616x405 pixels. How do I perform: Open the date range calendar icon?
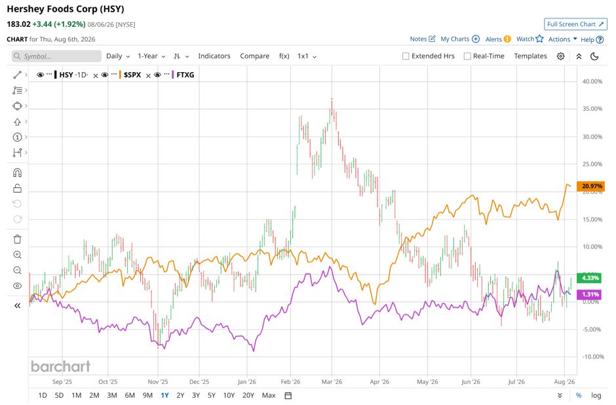pos(288,396)
